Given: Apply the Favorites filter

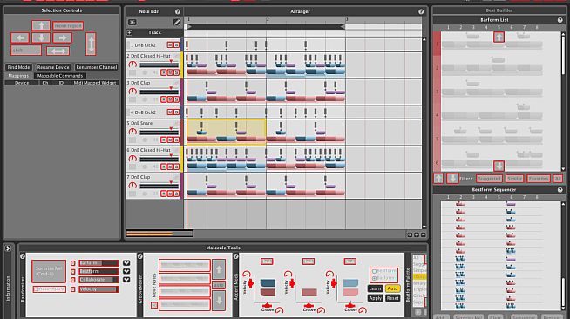Looking at the screenshot, I should click(538, 179).
